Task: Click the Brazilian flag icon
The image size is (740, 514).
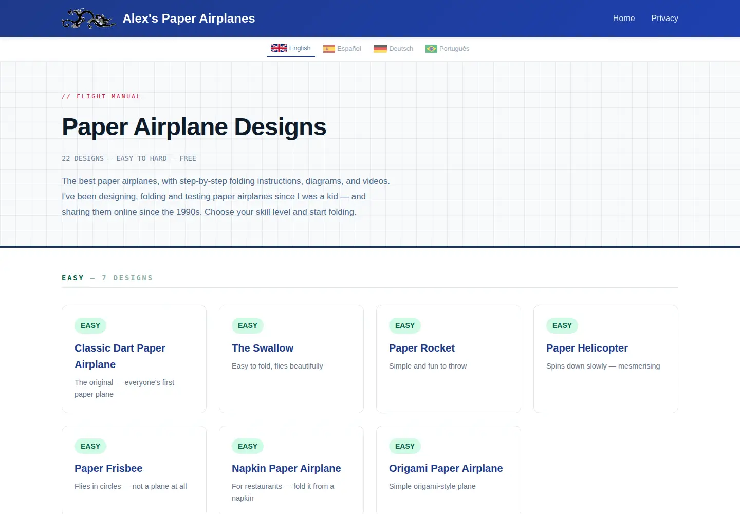Action: coord(431,49)
